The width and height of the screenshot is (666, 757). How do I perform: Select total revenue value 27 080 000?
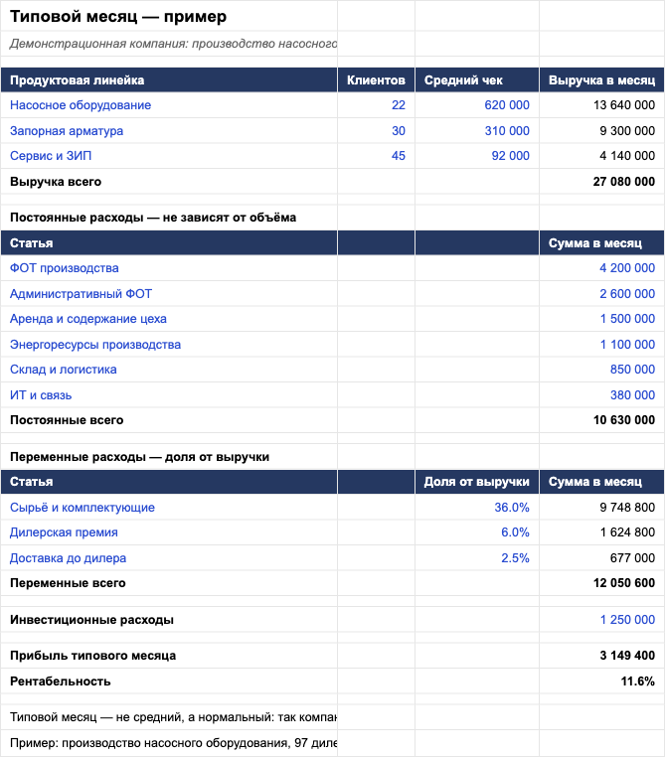[601, 182]
